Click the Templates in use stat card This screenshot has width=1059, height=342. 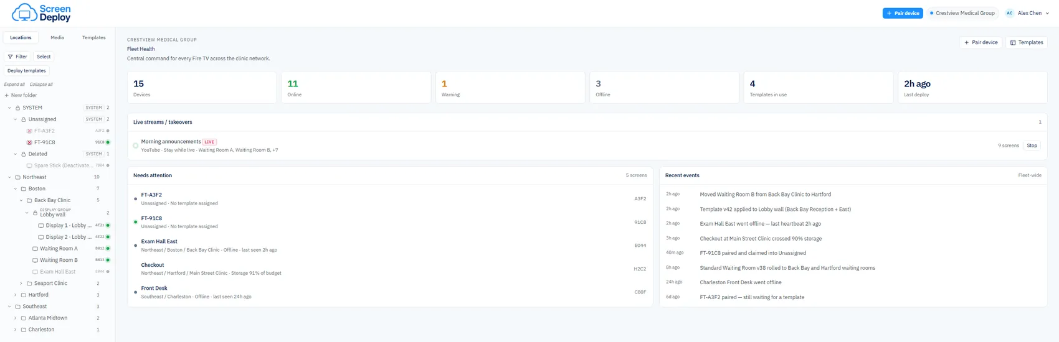[819, 87]
